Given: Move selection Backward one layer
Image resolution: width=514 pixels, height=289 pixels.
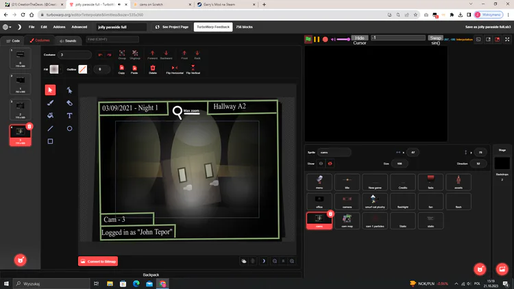Looking at the screenshot, I should pyautogui.click(x=167, y=53).
